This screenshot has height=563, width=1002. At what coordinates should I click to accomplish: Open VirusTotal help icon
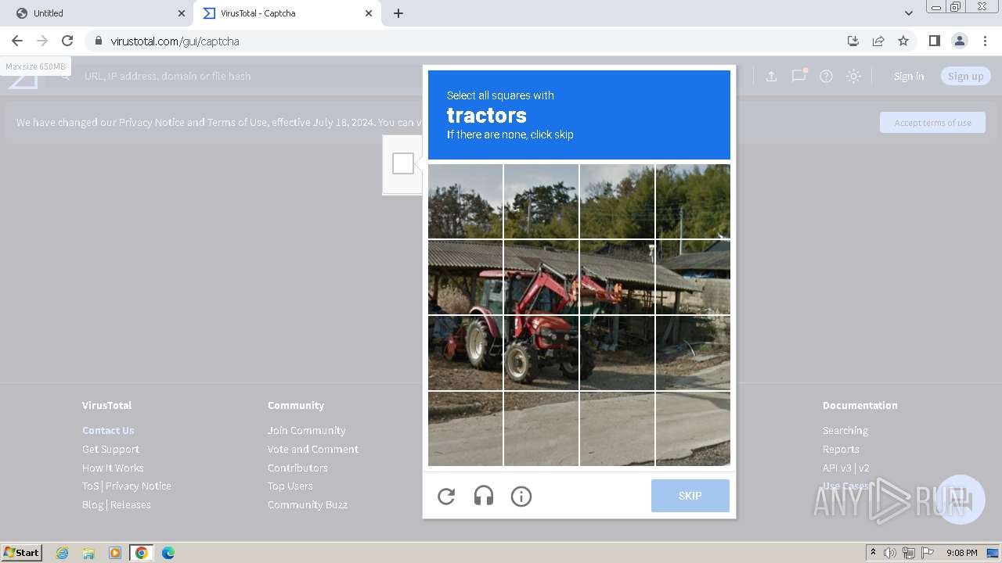click(x=826, y=76)
